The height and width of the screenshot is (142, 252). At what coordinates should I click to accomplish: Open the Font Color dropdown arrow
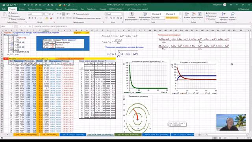pyautogui.click(x=54, y=18)
